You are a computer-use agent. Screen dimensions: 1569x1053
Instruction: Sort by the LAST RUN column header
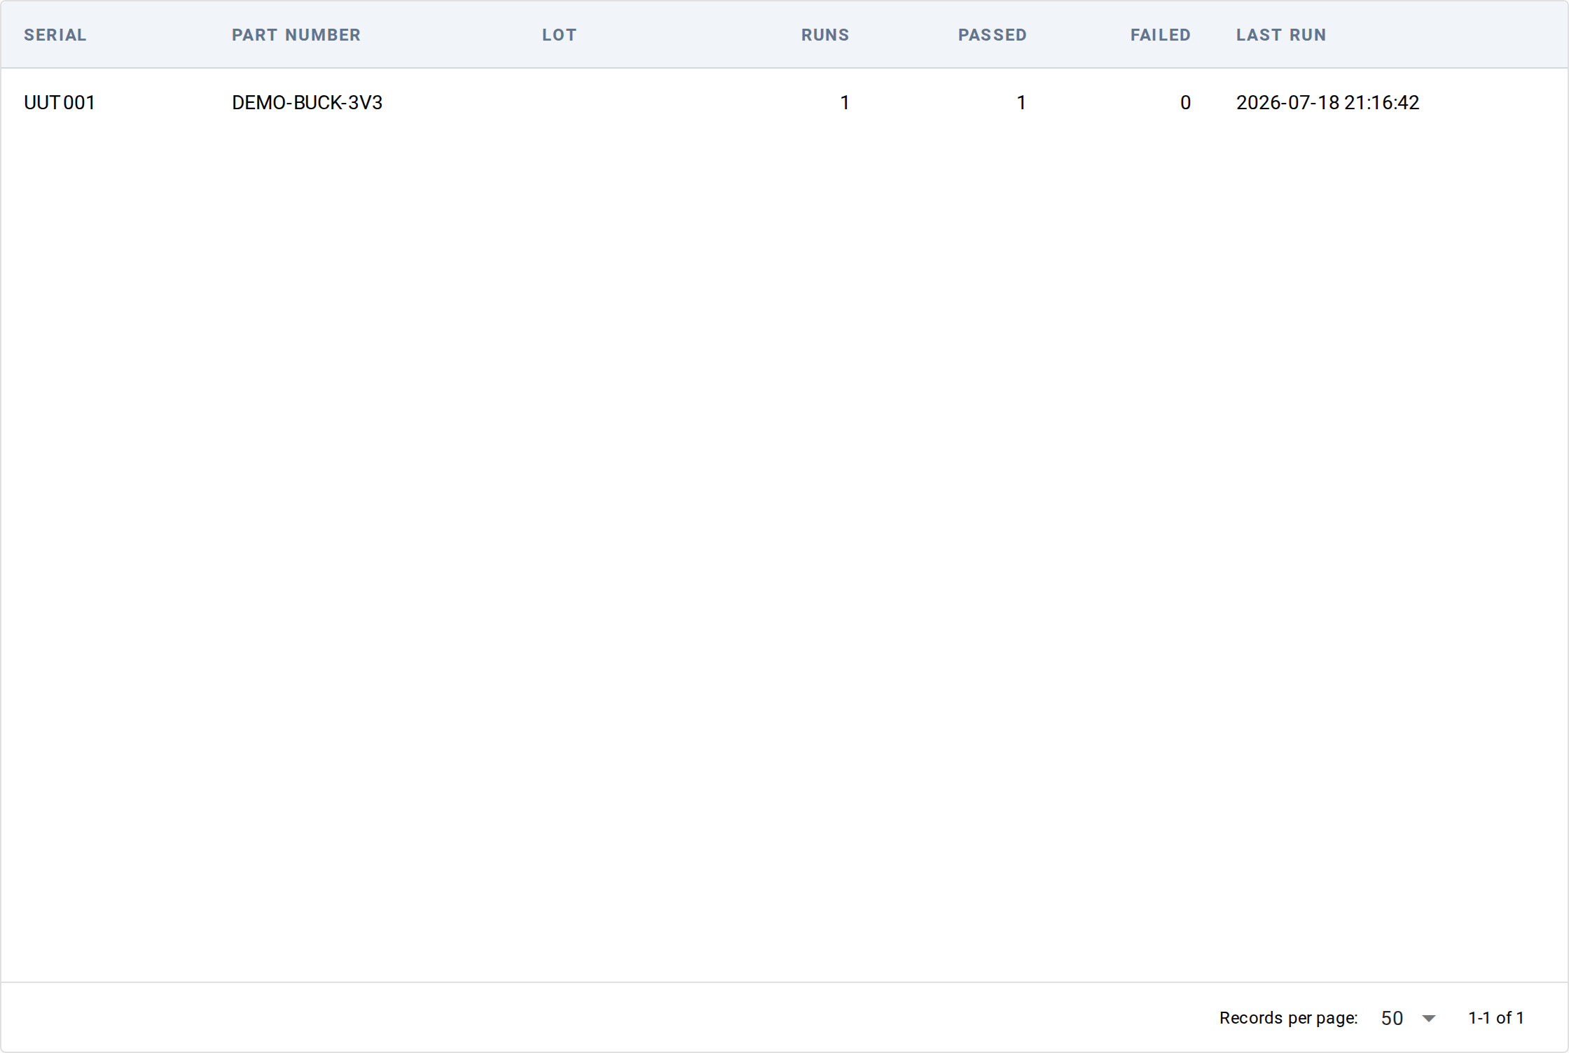pos(1281,35)
